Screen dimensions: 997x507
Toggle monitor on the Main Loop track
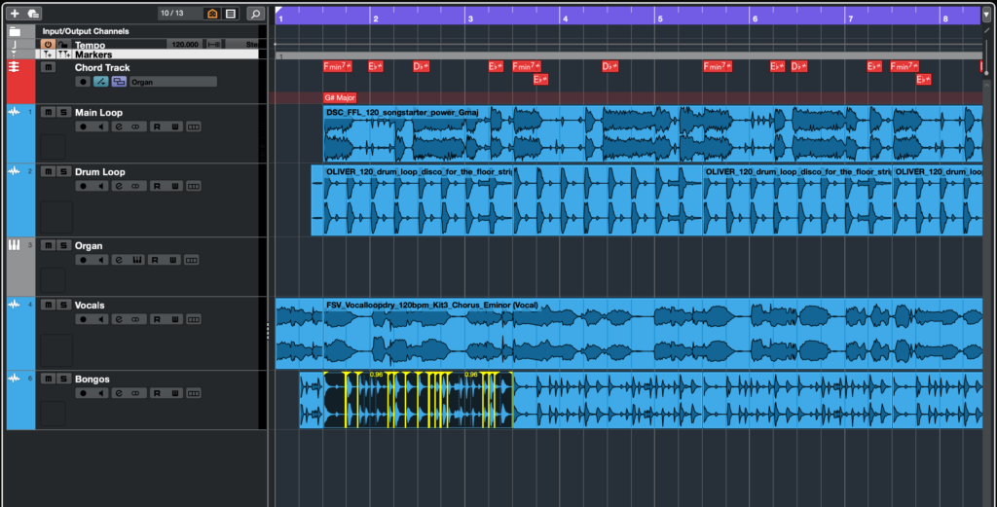tap(100, 127)
